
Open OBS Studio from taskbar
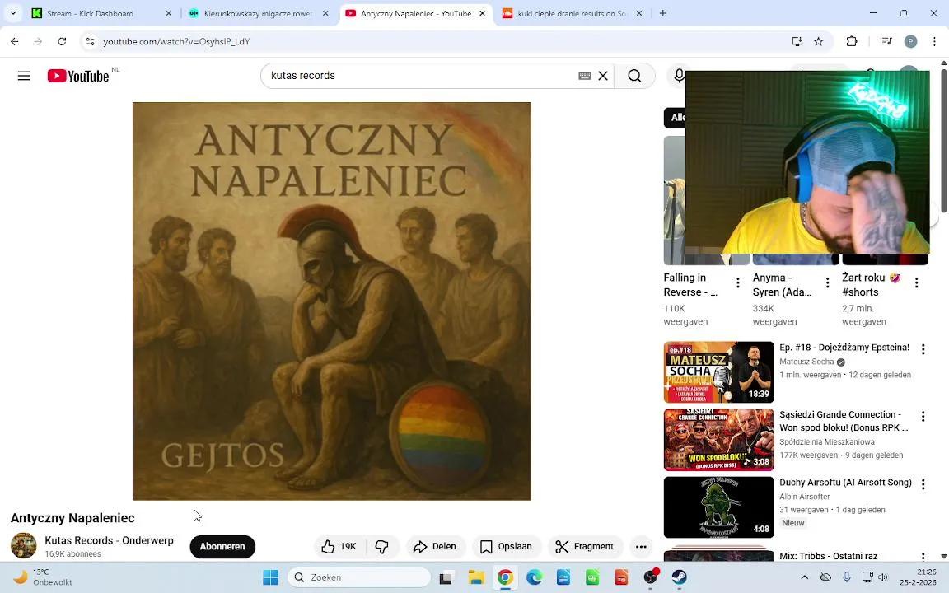pyautogui.click(x=651, y=577)
